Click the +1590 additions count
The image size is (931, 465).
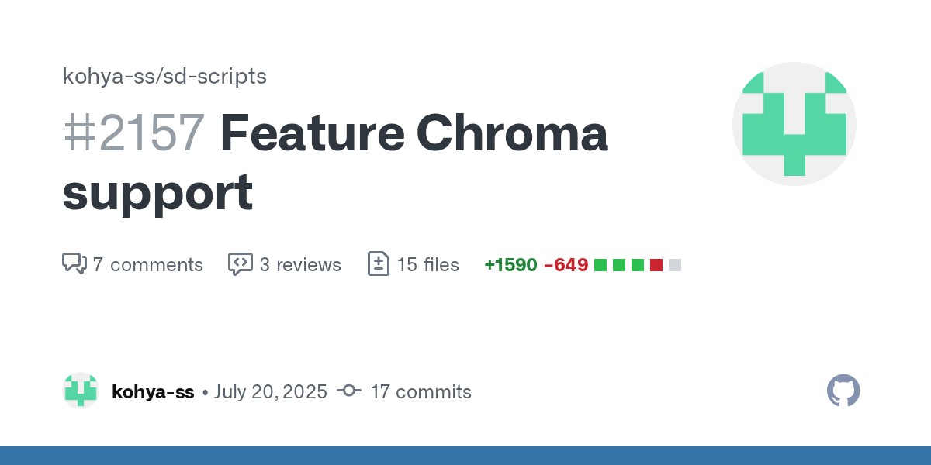tap(510, 265)
